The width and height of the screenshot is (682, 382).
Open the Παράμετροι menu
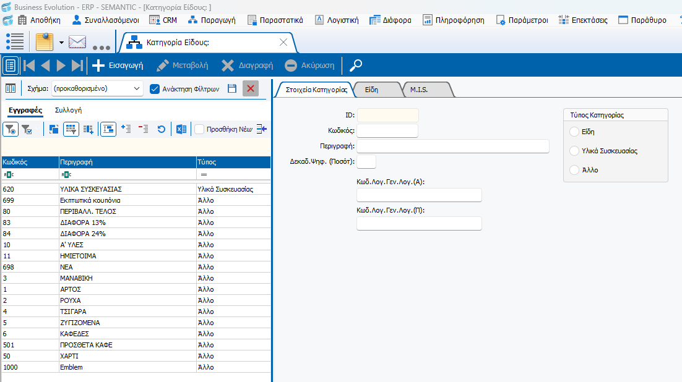[522, 20]
